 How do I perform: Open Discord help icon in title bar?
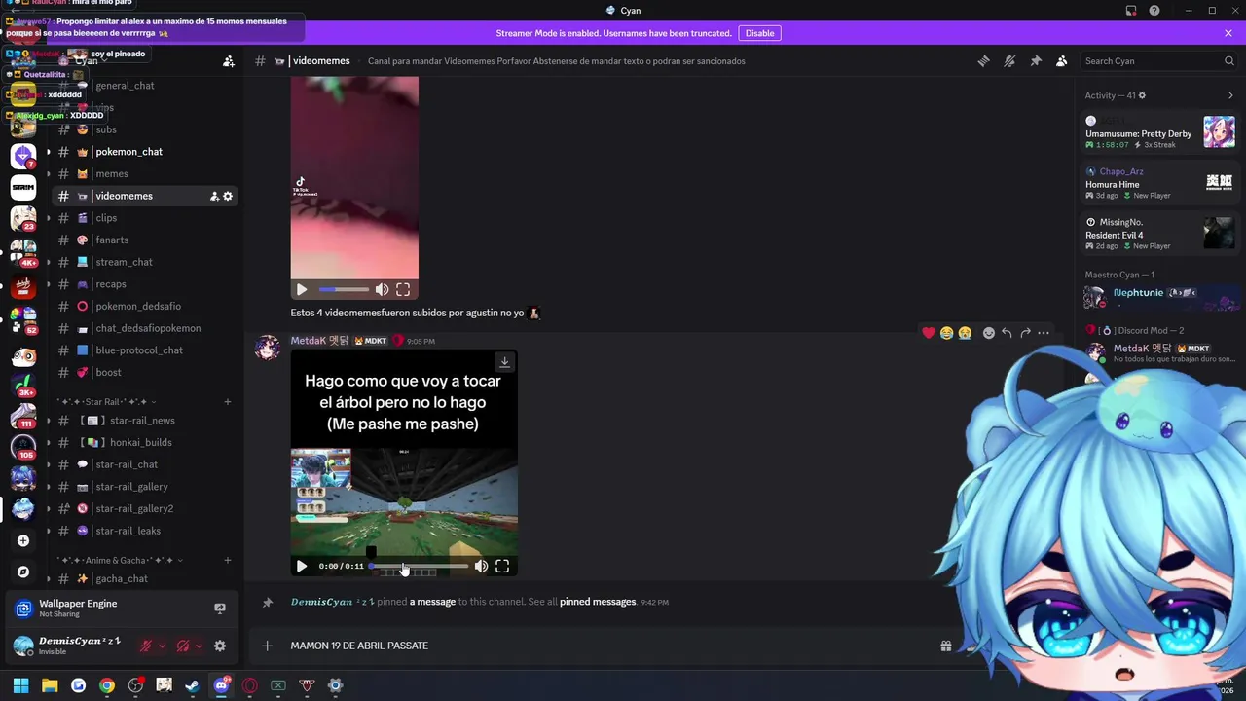click(1154, 11)
